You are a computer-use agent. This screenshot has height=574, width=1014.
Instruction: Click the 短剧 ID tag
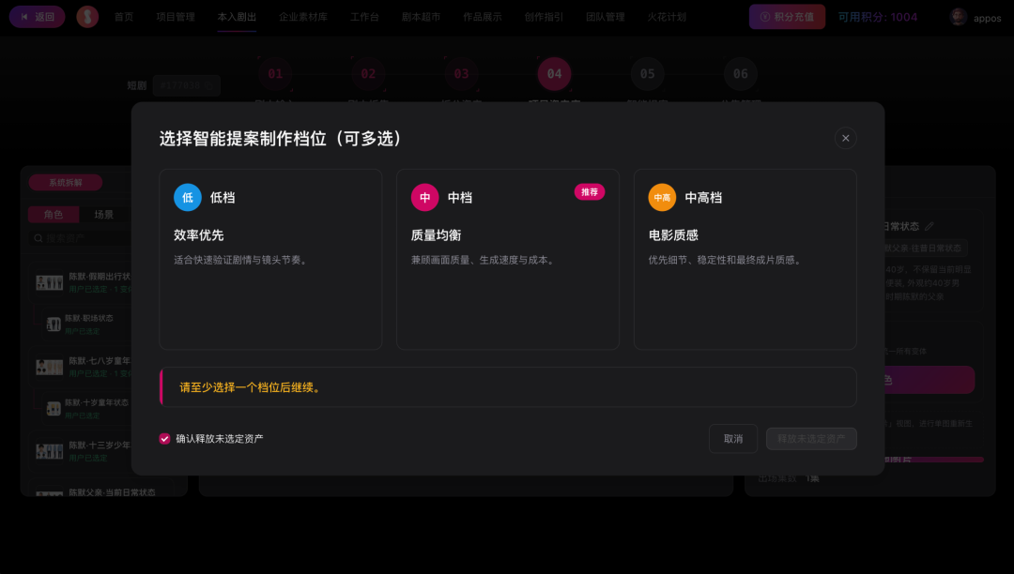tap(186, 85)
